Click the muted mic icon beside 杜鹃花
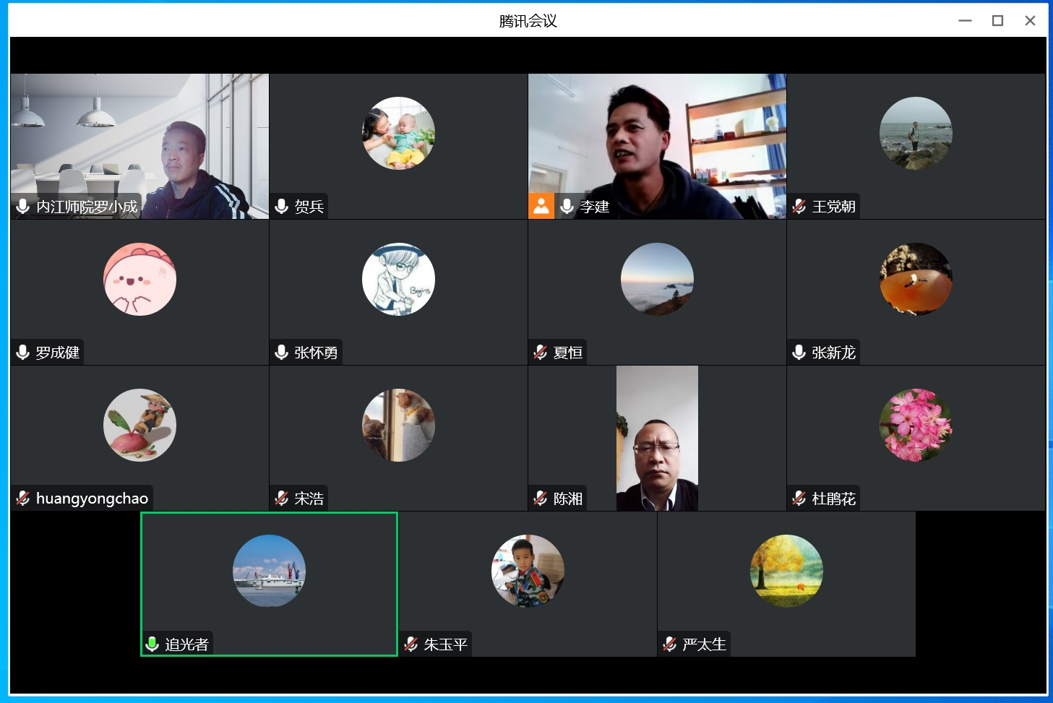The width and height of the screenshot is (1053, 703). [799, 498]
